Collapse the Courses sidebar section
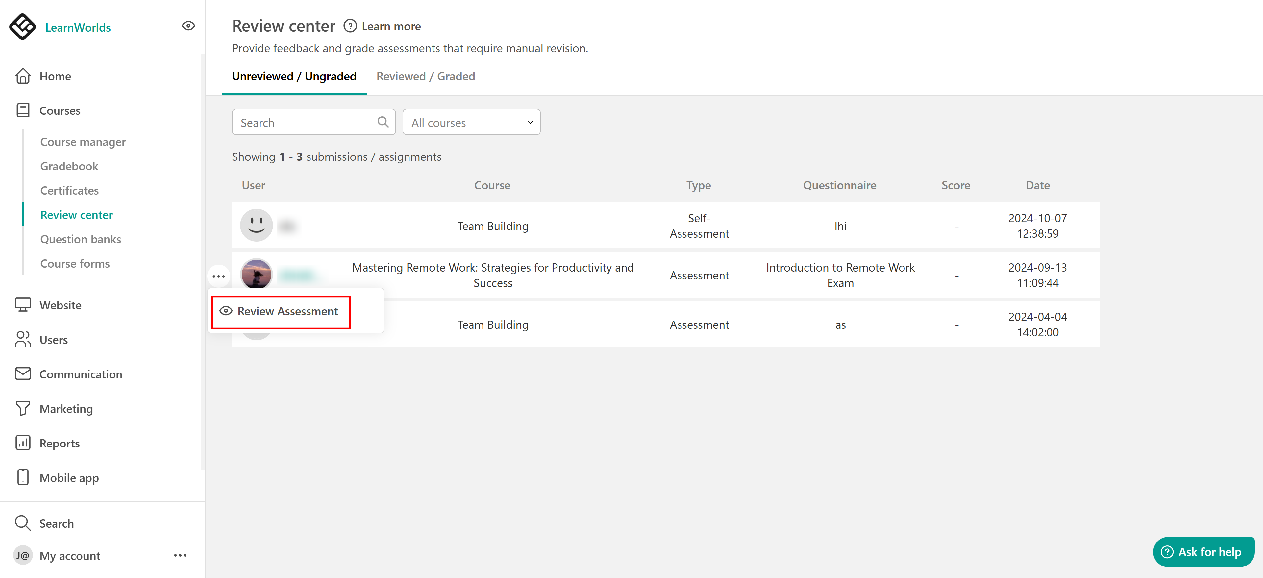 (x=60, y=111)
